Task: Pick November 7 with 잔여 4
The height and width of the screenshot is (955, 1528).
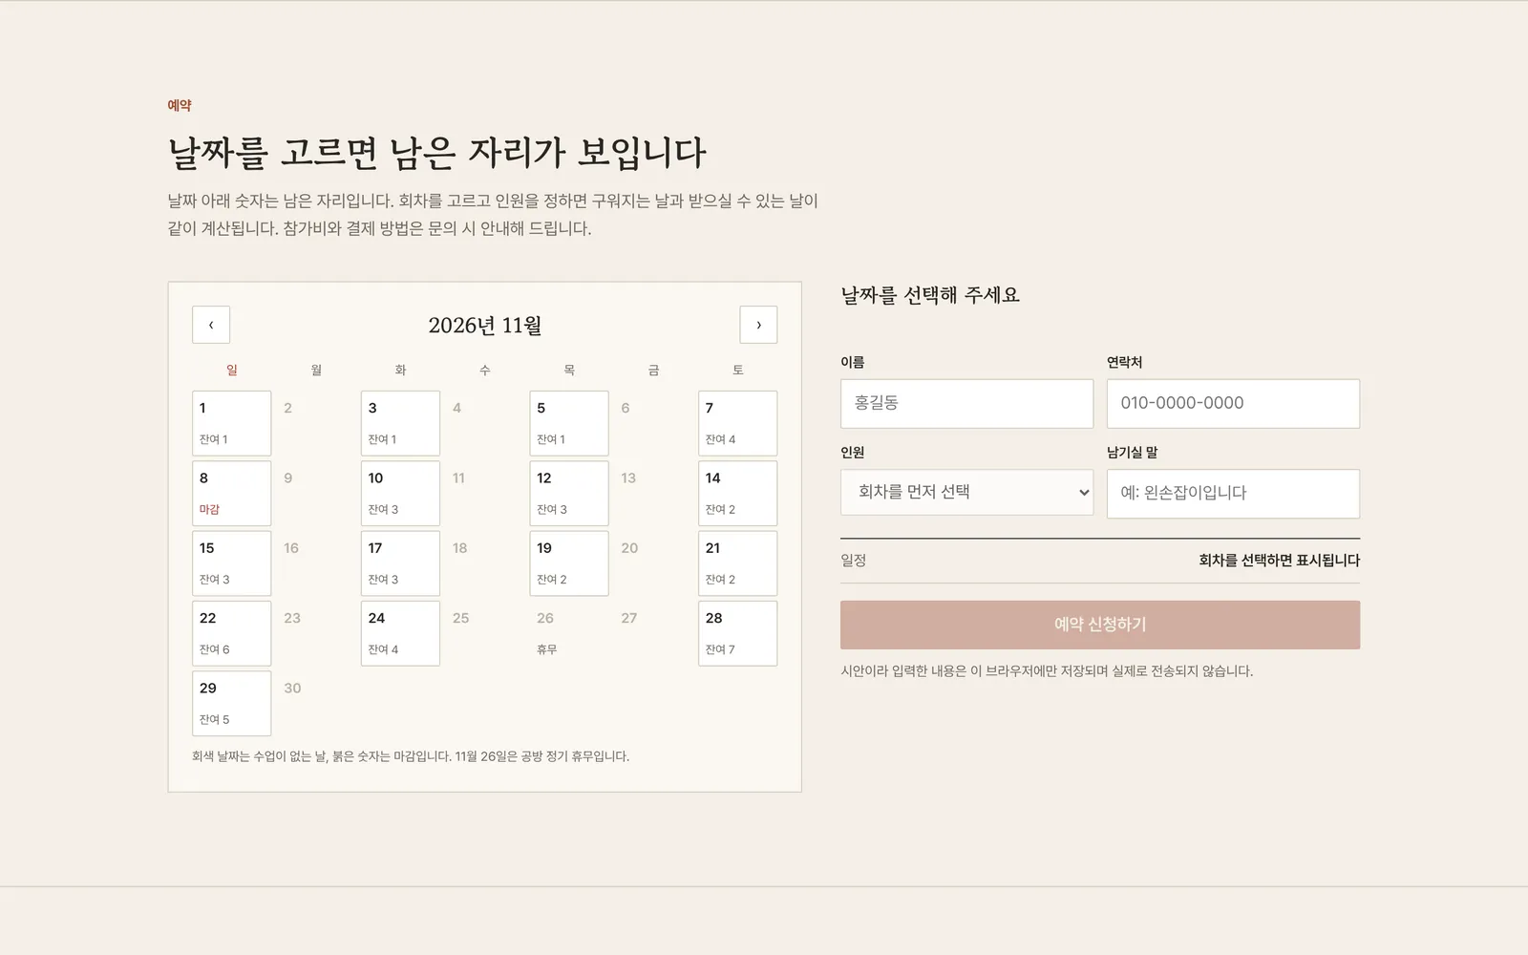Action: pyautogui.click(x=737, y=423)
